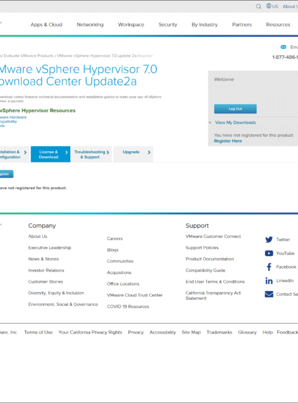
Task: Open Your California Privacy Rights link
Action: point(90,332)
